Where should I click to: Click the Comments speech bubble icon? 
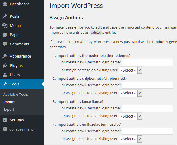point(5,44)
